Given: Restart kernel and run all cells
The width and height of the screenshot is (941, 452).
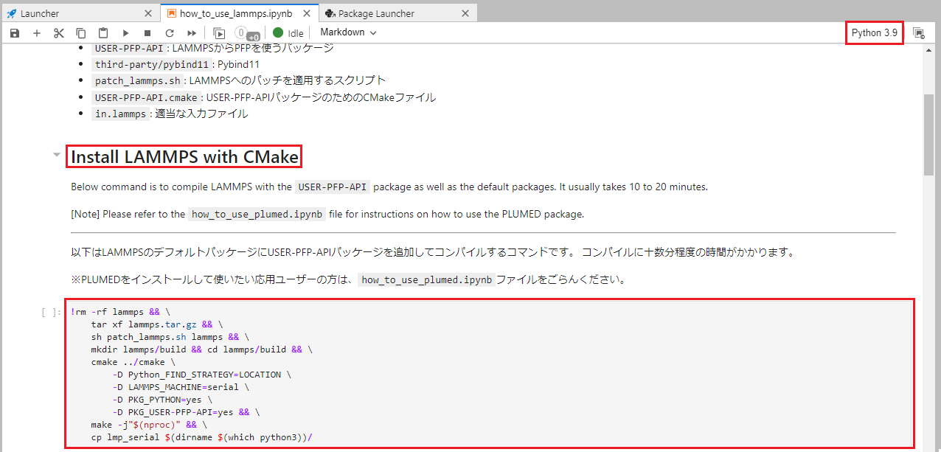Looking at the screenshot, I should 191,32.
